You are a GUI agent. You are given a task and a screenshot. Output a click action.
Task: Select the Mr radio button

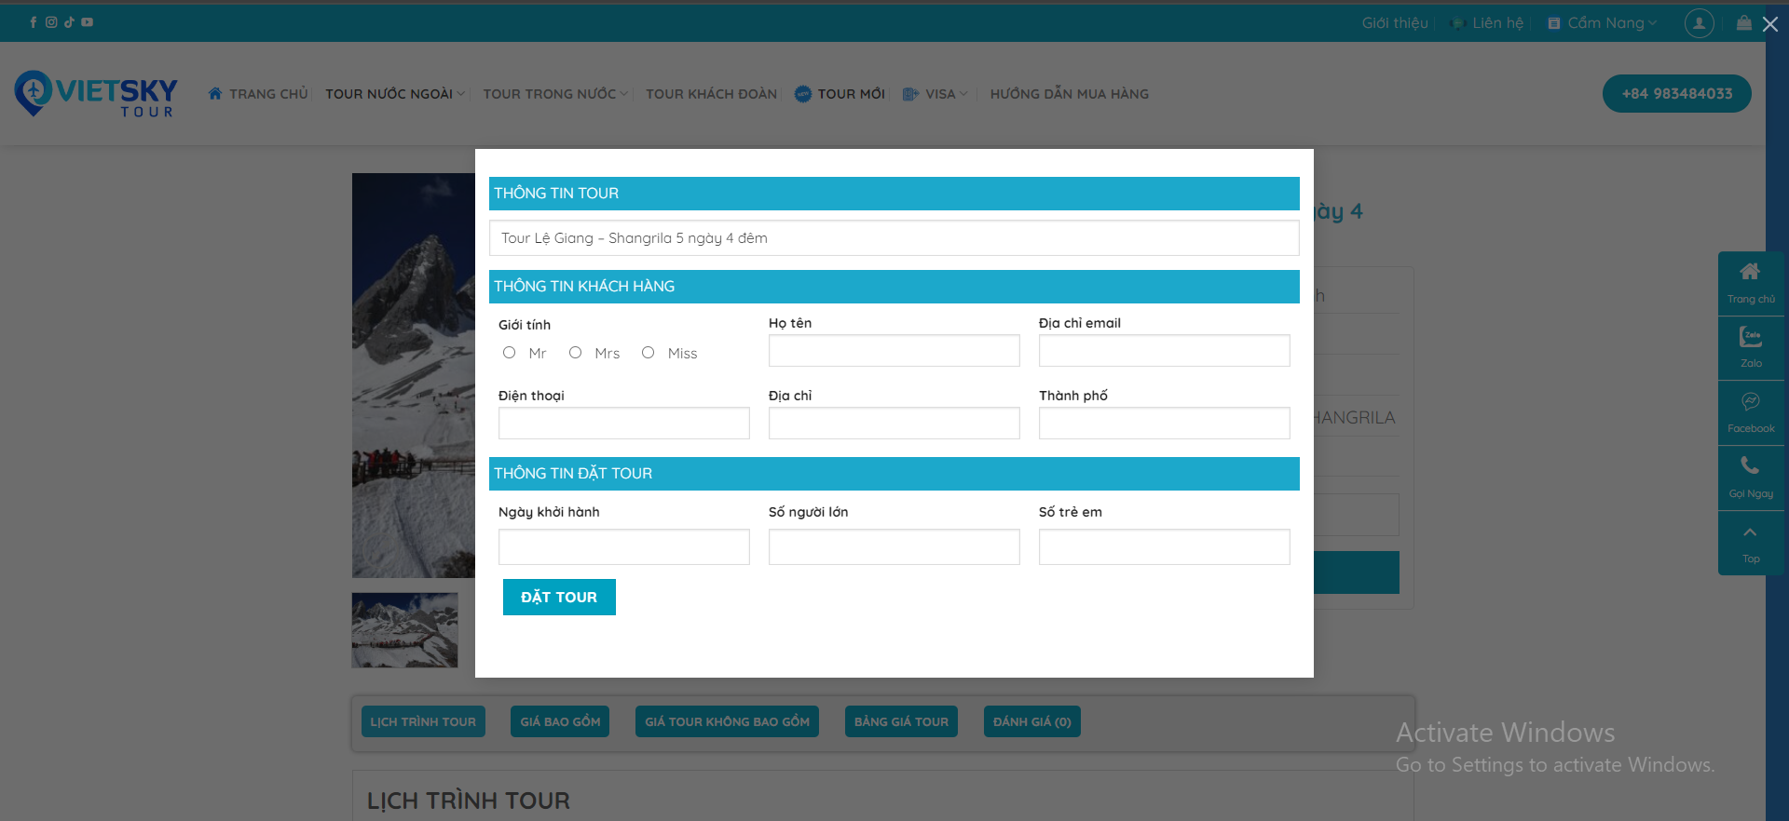pyautogui.click(x=509, y=353)
